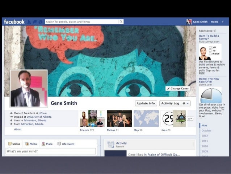
Task: Click the Status note icon
Action: 10,144
